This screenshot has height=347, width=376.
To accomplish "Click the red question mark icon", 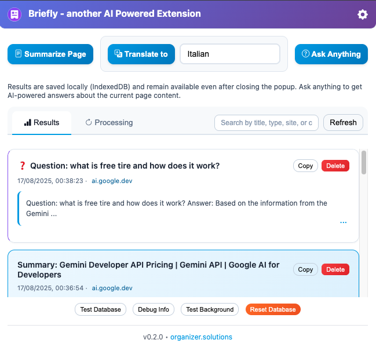I will pyautogui.click(x=22, y=166).
